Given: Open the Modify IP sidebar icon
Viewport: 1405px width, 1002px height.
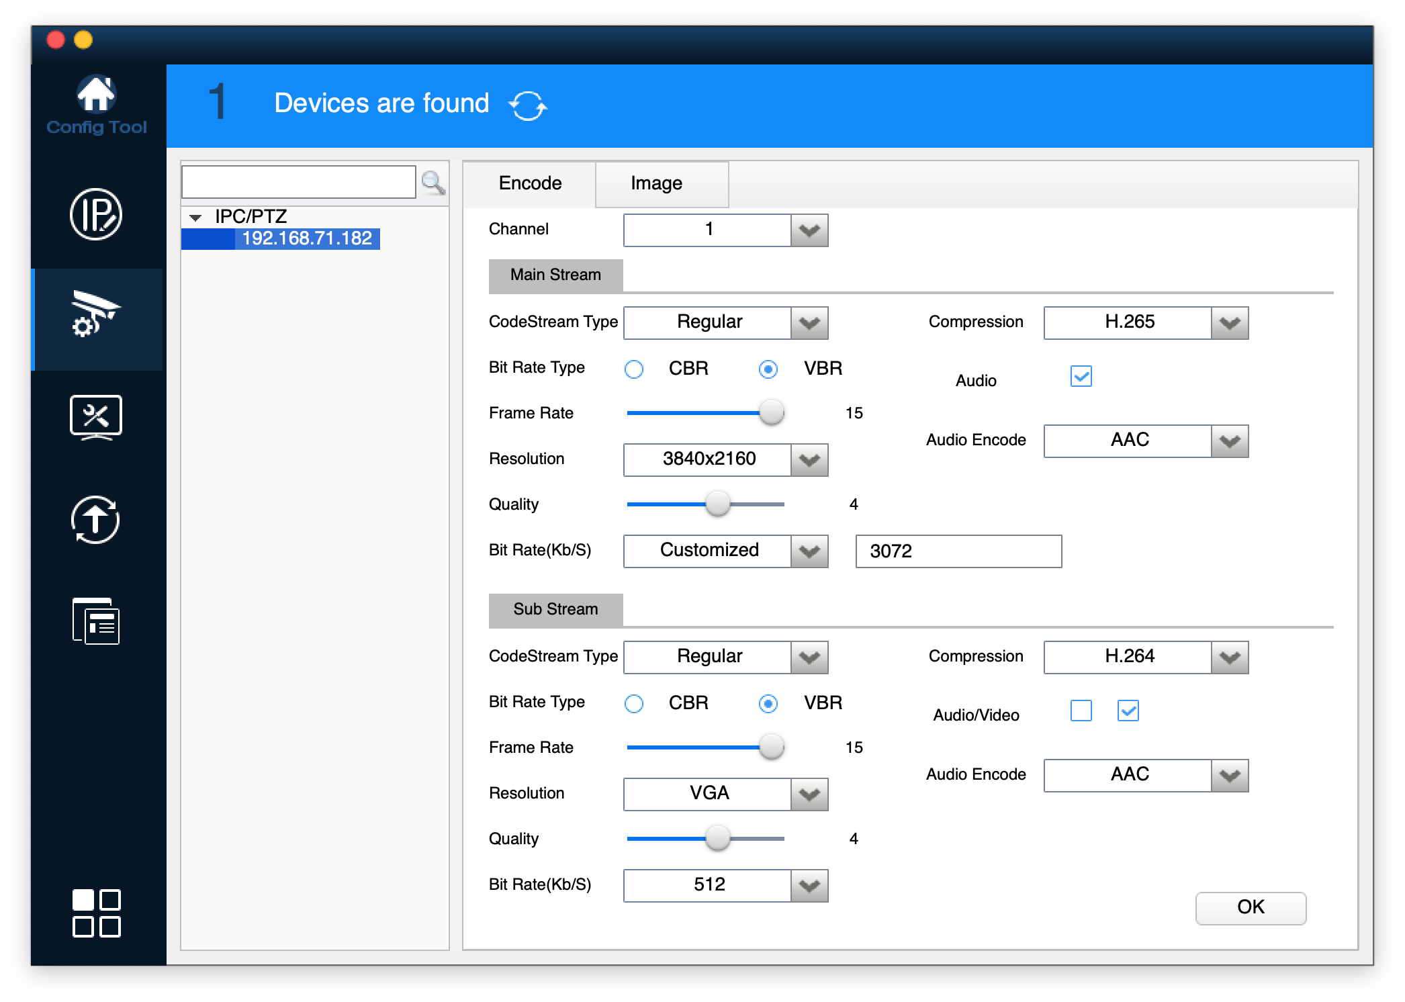Looking at the screenshot, I should tap(96, 214).
